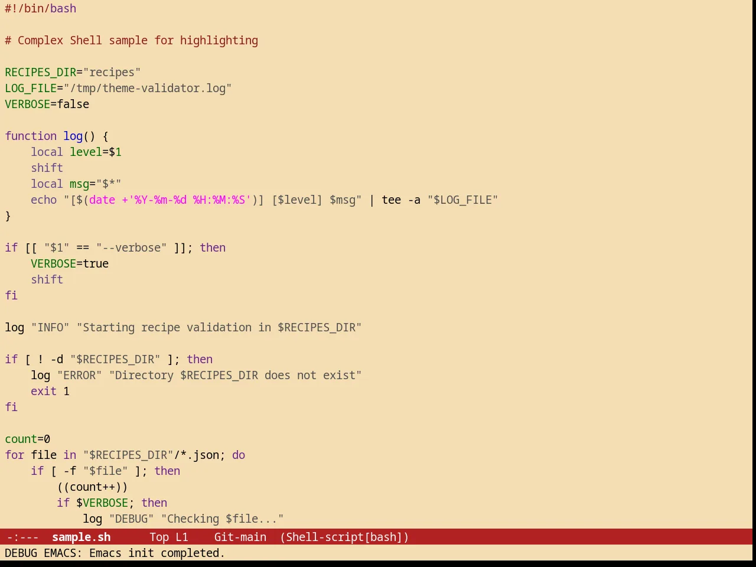Viewport: 756px width, 567px height.
Task: Click the VERBOSE=false line
Action: [x=47, y=104]
